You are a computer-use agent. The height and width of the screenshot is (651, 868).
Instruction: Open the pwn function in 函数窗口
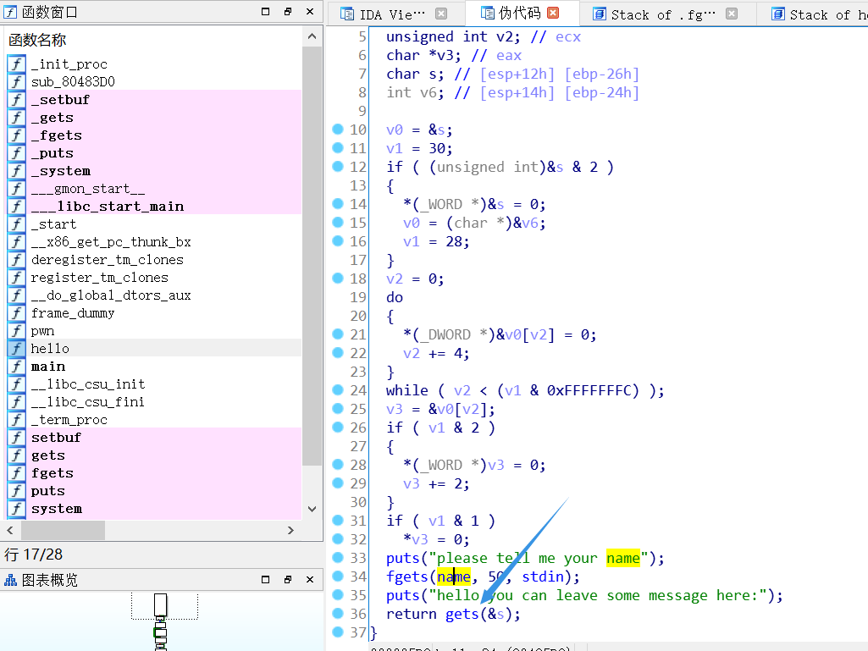(x=41, y=330)
